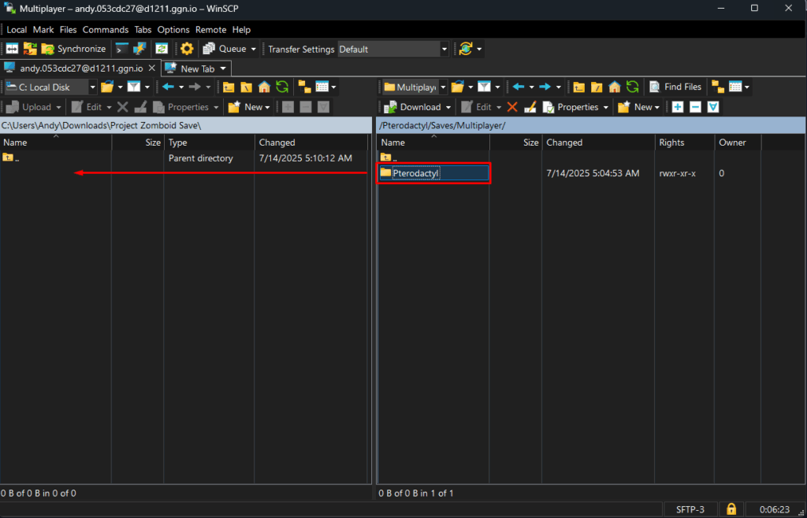Click remote panel root directory icon
This screenshot has width=807, height=518.
[597, 87]
